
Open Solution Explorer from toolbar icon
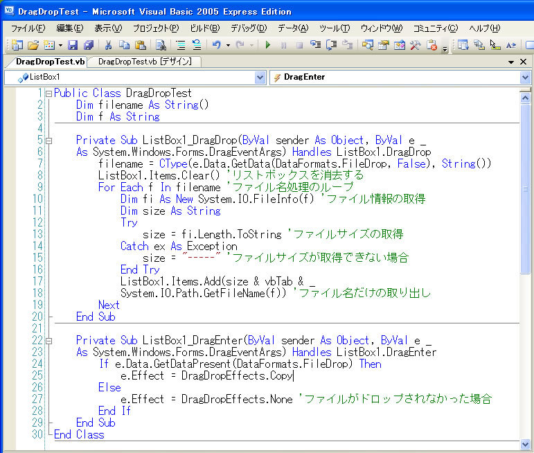pos(368,45)
